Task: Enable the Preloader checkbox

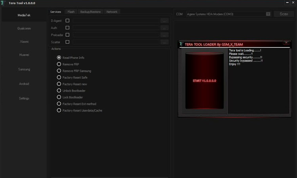Action: pyautogui.click(x=67, y=35)
